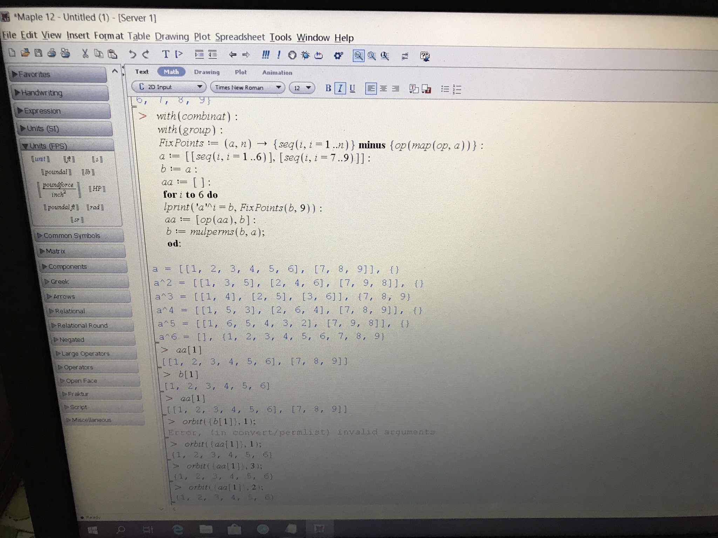Set zoom to 100% magnifier icon
Screen dimensions: 718x538
tap(358, 56)
